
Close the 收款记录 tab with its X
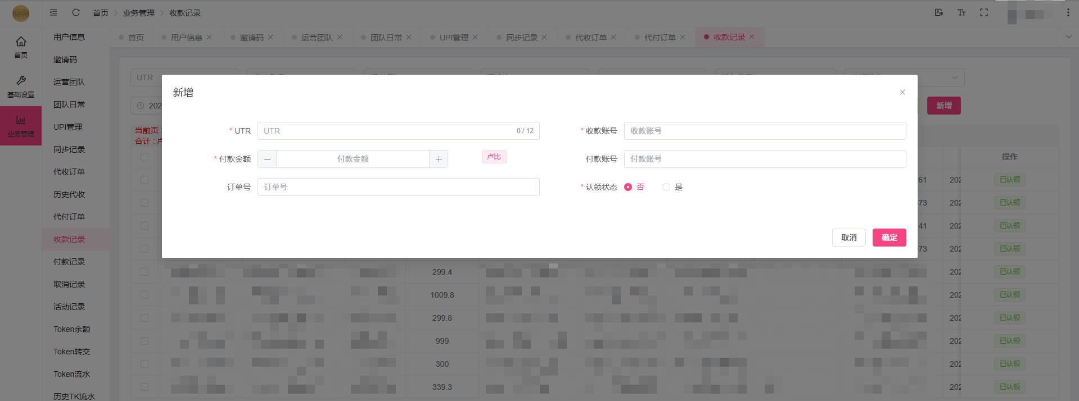tap(752, 37)
